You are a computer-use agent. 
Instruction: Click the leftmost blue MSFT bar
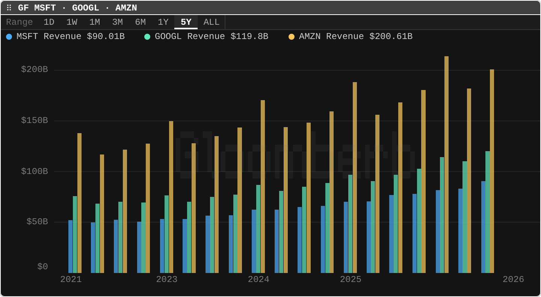(x=70, y=246)
